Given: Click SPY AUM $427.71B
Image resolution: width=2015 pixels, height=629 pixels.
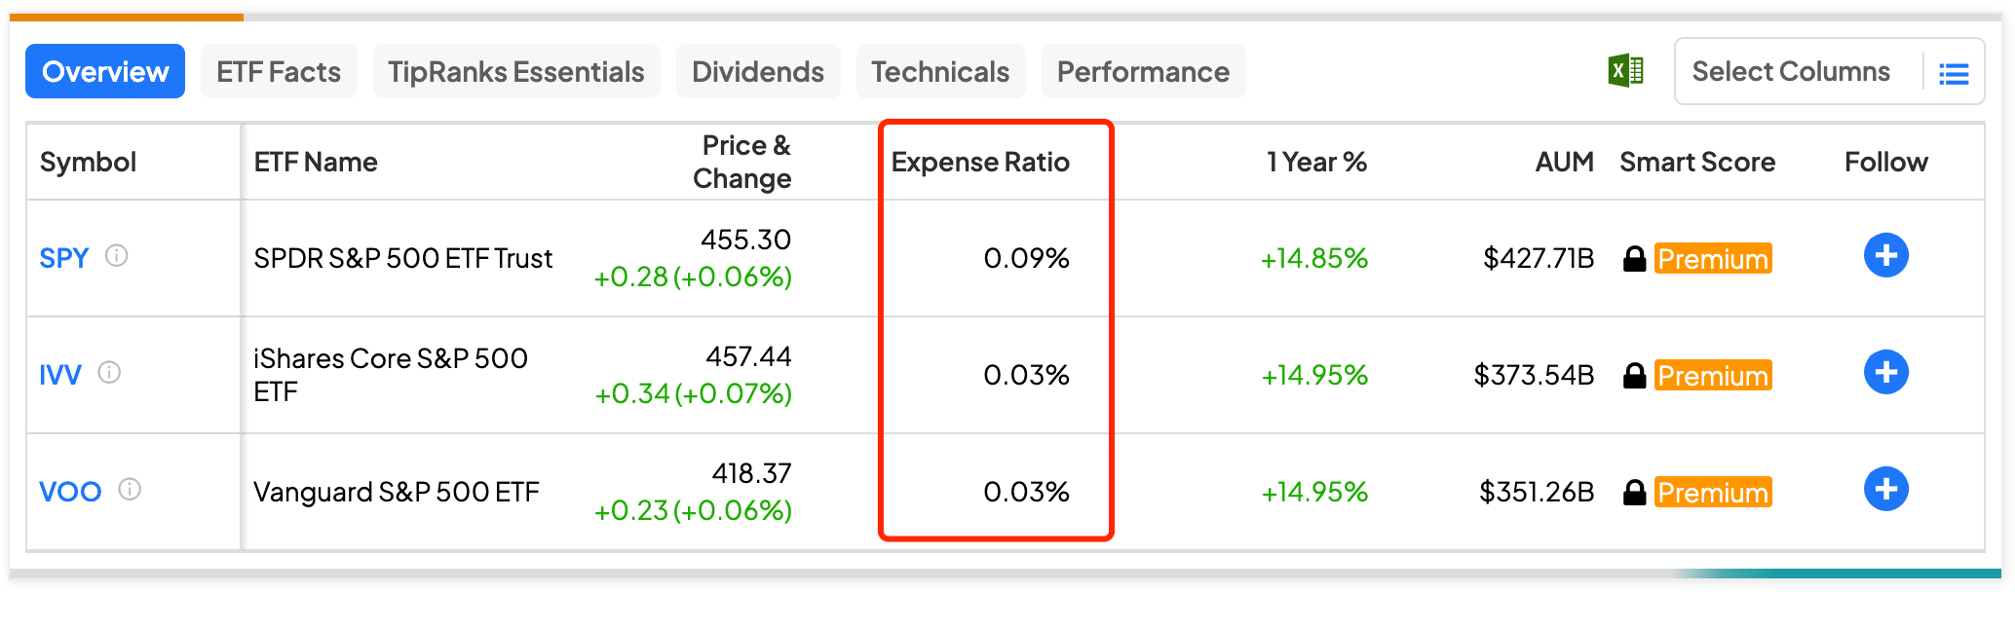Looking at the screenshot, I should pos(1539,258).
